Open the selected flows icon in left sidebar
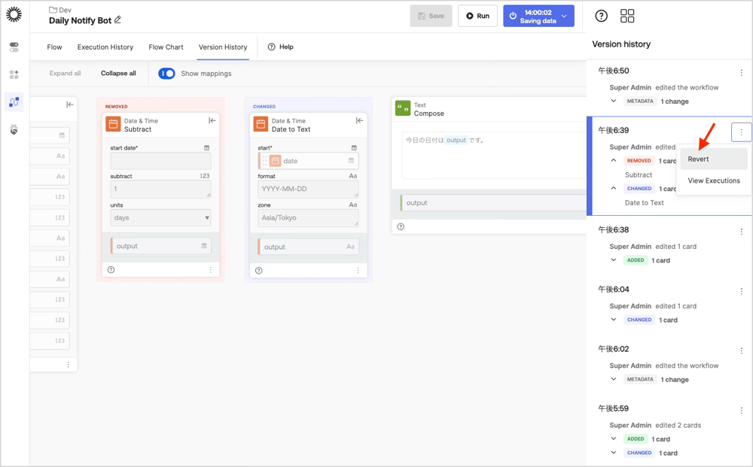753x467 pixels. point(14,102)
